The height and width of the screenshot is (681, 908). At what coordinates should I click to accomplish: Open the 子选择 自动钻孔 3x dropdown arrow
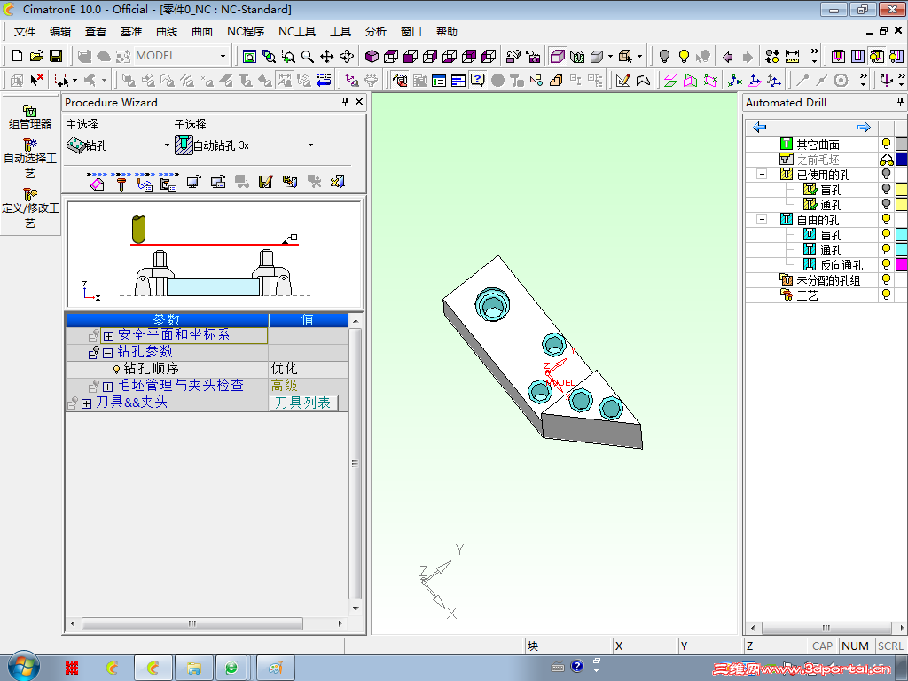[311, 145]
